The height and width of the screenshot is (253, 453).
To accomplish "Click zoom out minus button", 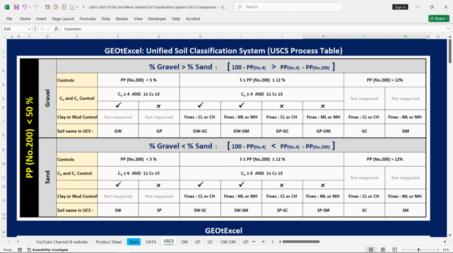I will tap(403, 249).
